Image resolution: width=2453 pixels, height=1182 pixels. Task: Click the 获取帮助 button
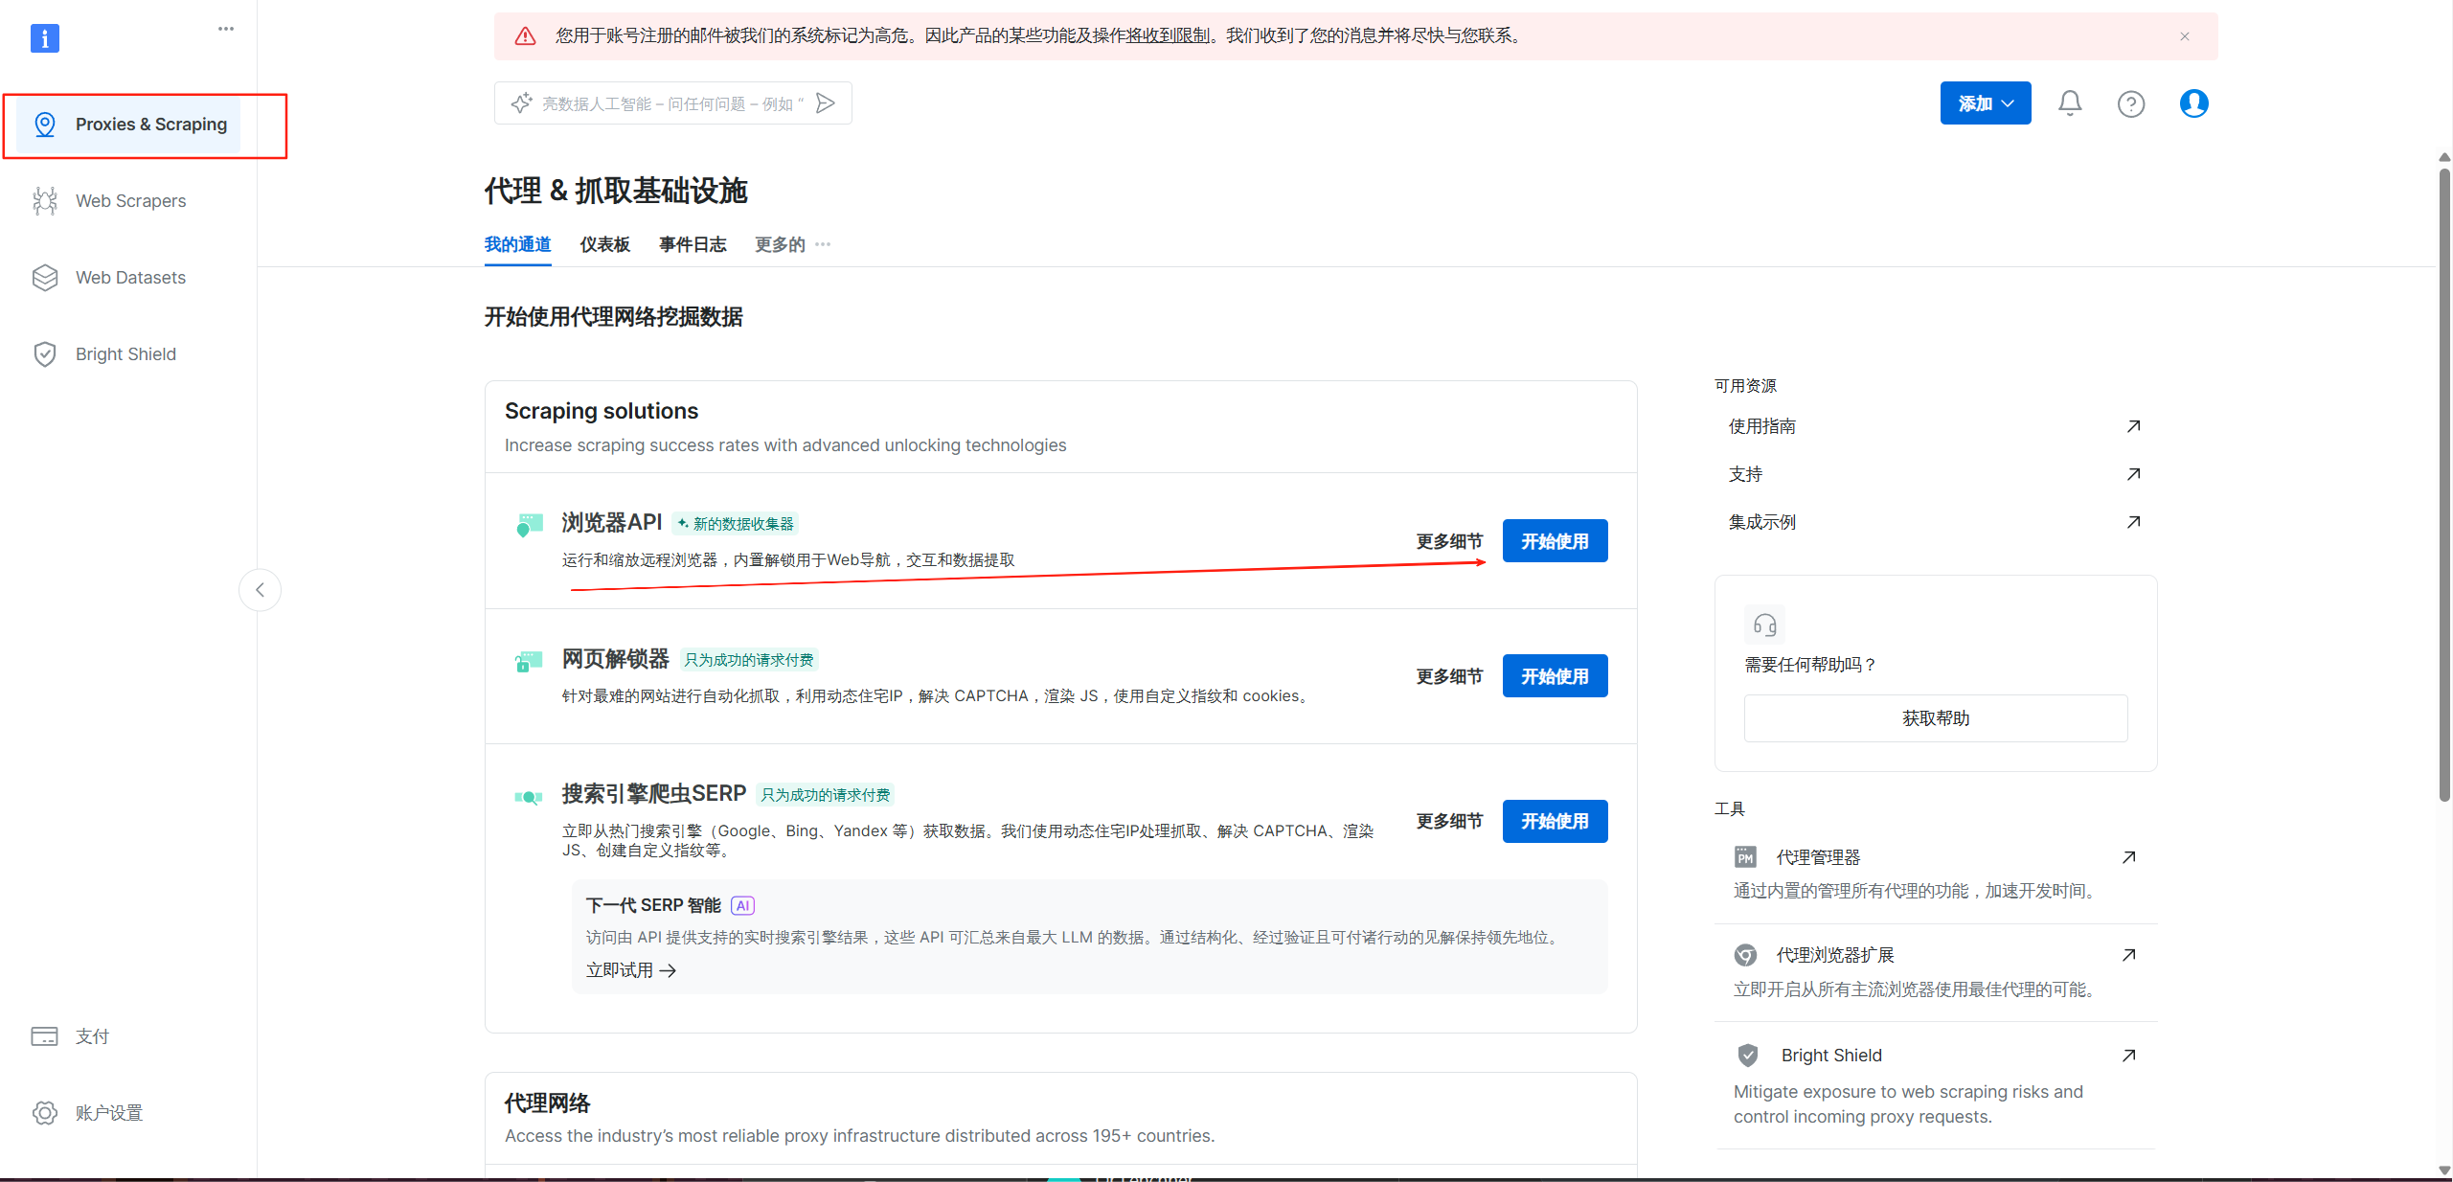(1935, 718)
